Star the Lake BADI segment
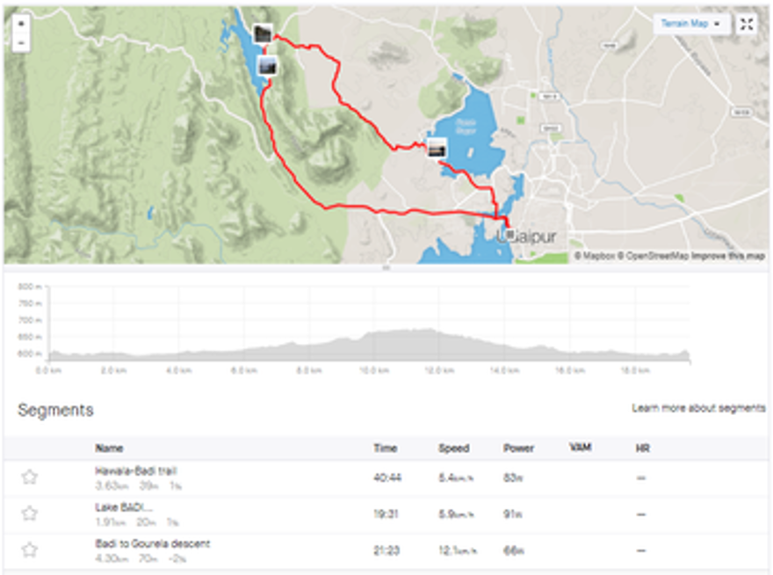Viewport: 773px width, 575px height. point(30,513)
